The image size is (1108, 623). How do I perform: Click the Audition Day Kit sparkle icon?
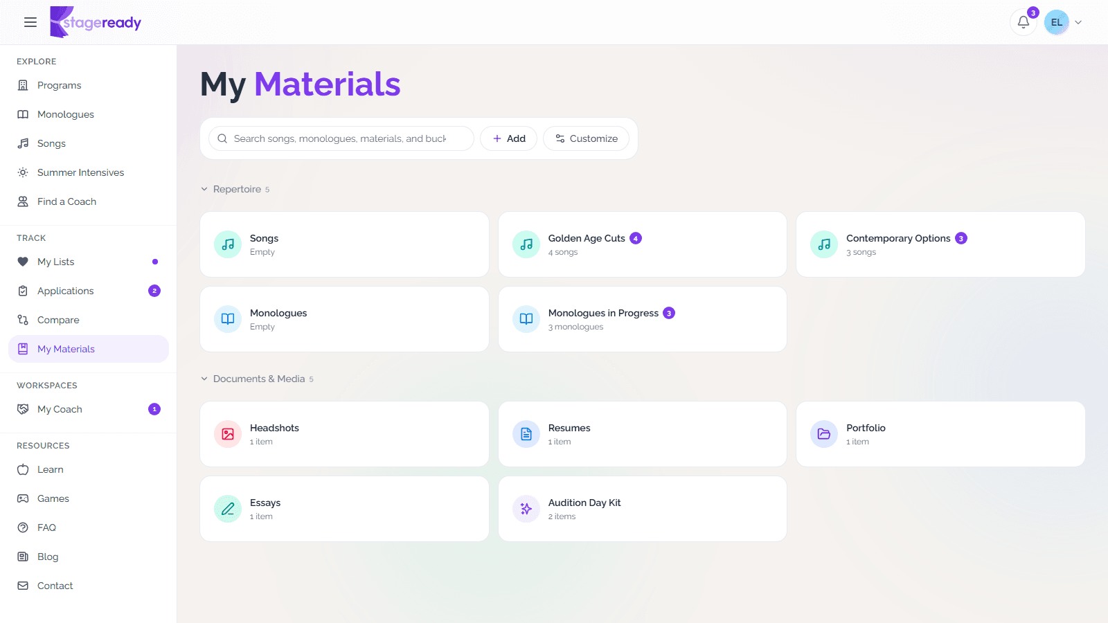526,509
